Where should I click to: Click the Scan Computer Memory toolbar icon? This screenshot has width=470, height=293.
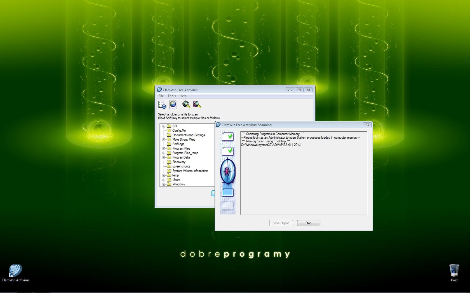point(186,105)
